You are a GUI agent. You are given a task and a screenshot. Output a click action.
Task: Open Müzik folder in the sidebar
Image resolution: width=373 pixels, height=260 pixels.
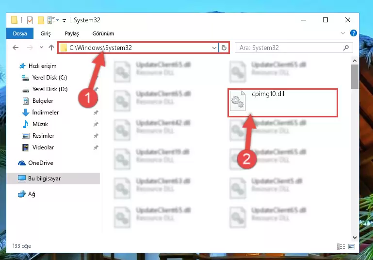[x=40, y=124]
